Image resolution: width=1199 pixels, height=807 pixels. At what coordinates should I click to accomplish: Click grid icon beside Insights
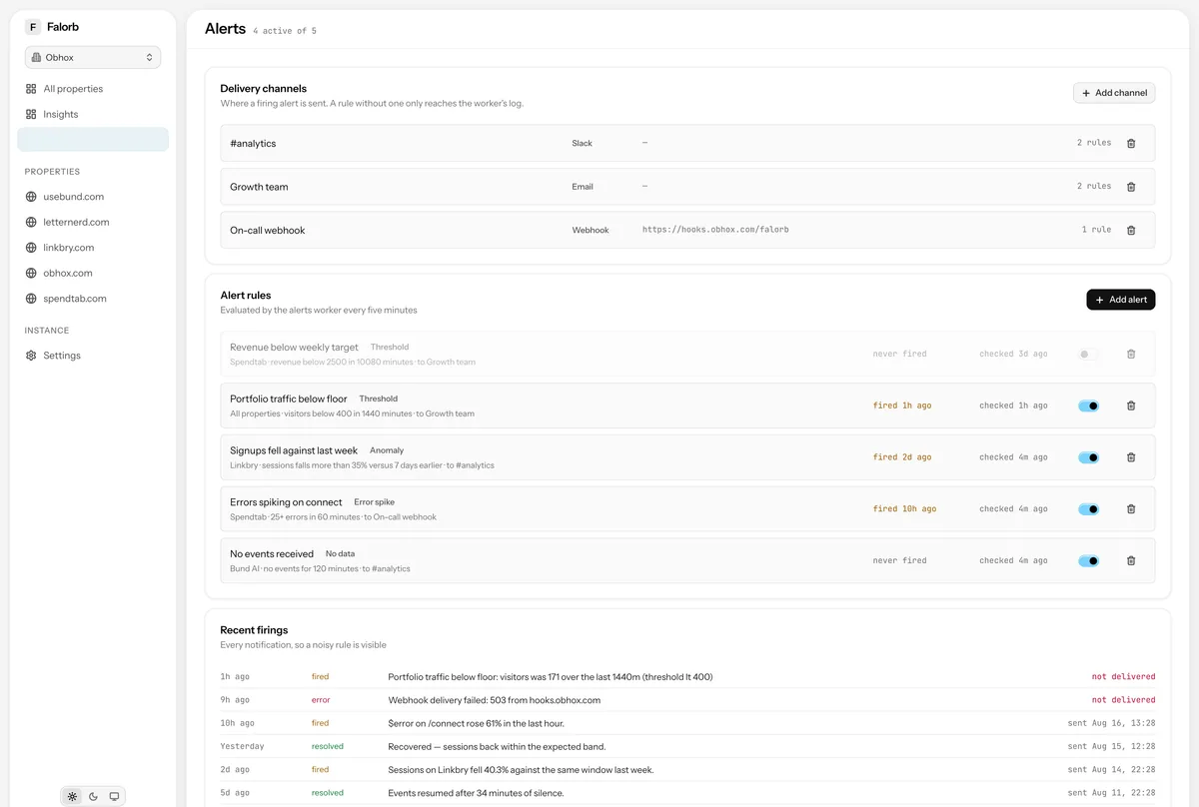(31, 114)
